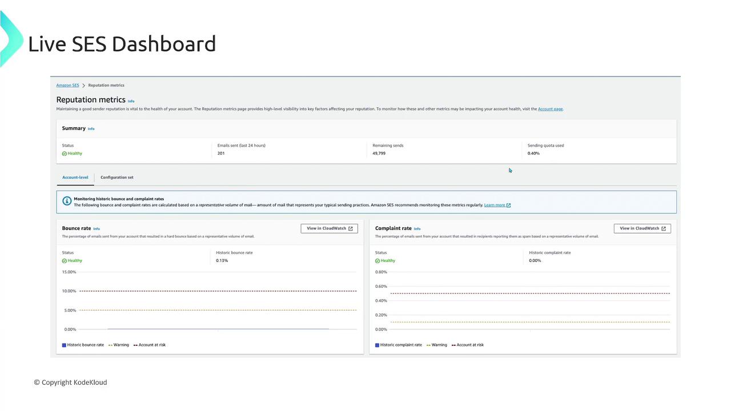
Task: Click Info link beside Bounce rate
Action: [97, 229]
